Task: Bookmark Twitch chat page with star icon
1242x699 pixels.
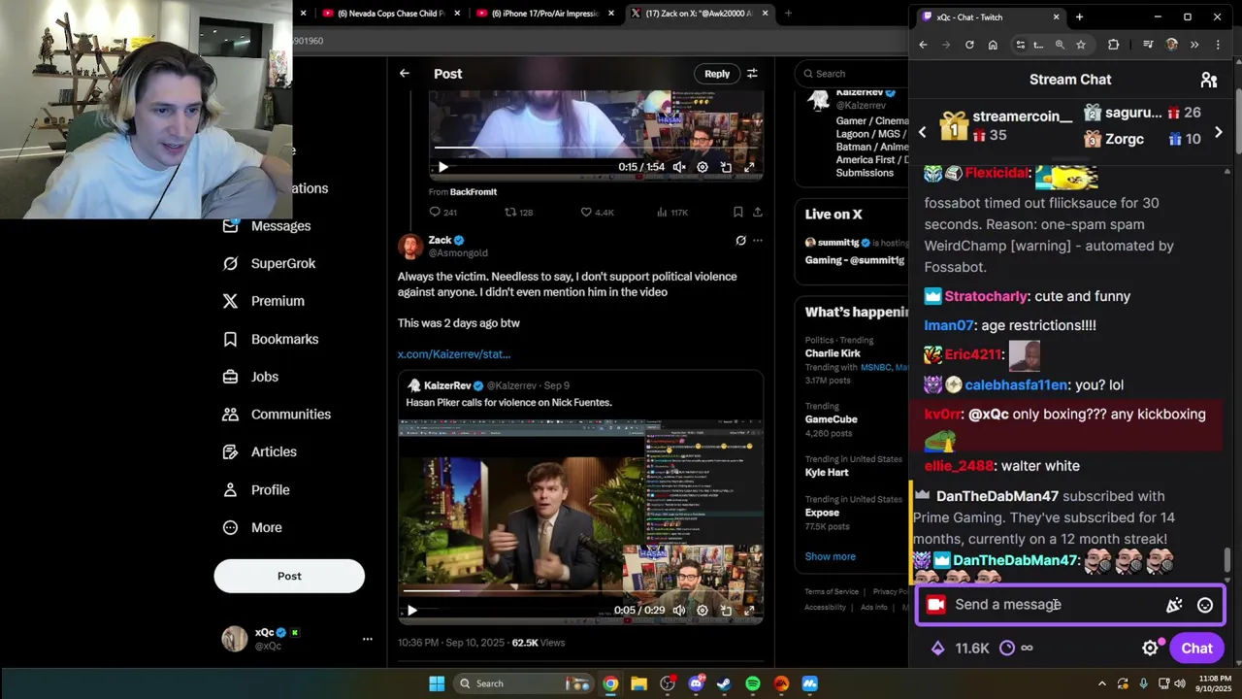Action: [1081, 45]
